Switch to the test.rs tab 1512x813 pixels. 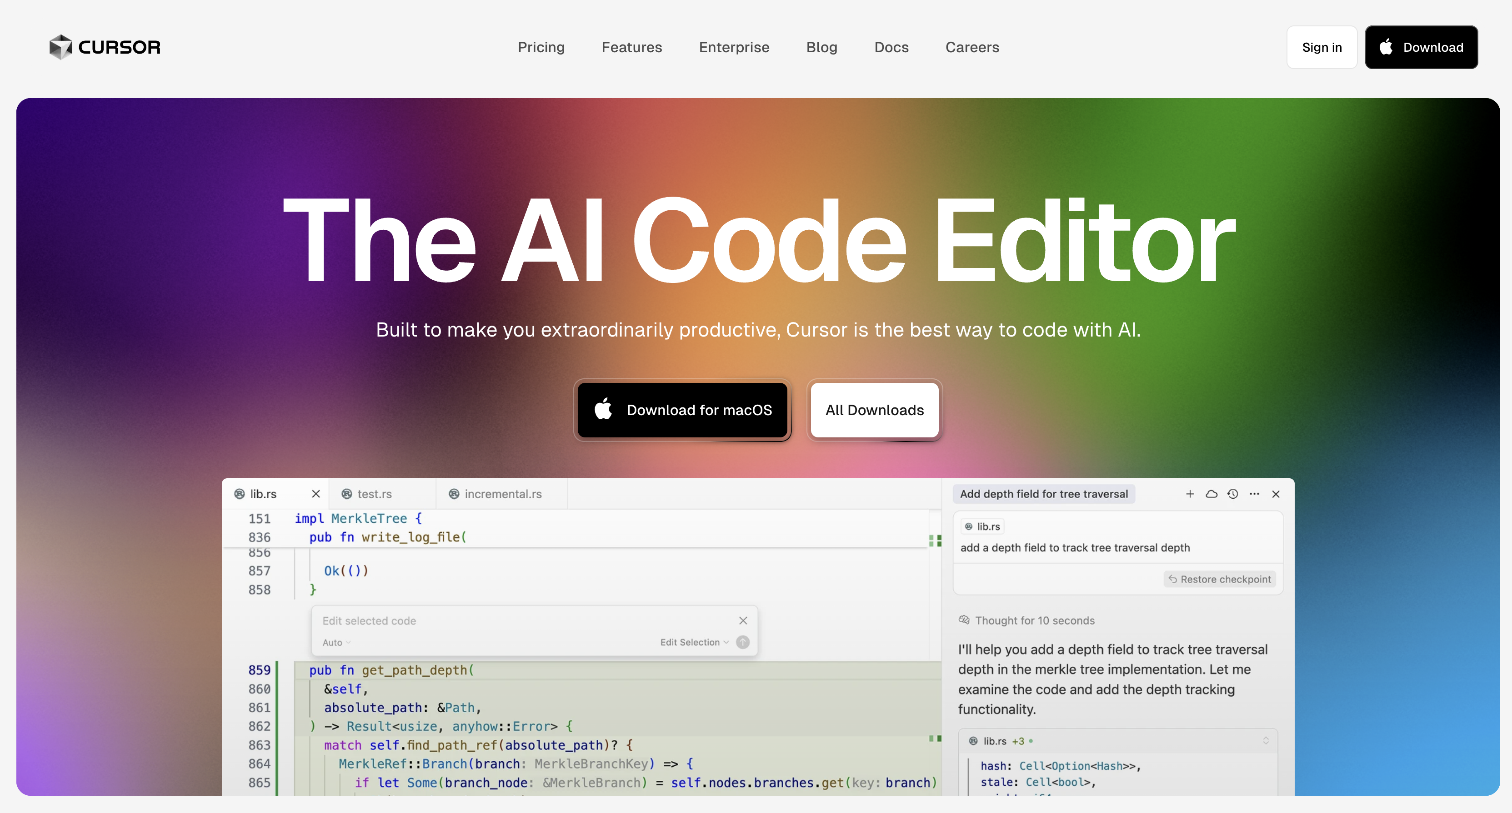pos(374,494)
